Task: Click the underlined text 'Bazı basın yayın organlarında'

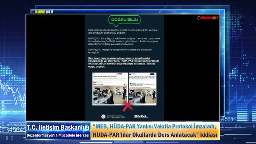Action: (124, 62)
